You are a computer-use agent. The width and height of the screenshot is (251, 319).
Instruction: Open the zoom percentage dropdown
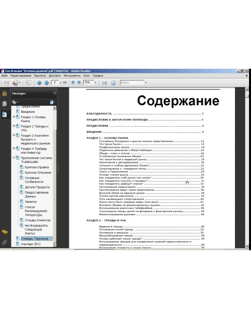point(95,83)
